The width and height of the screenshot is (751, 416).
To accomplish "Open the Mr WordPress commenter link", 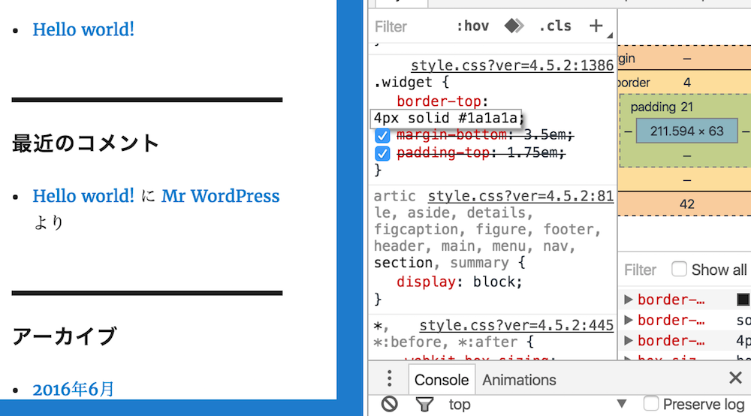I will tap(220, 196).
